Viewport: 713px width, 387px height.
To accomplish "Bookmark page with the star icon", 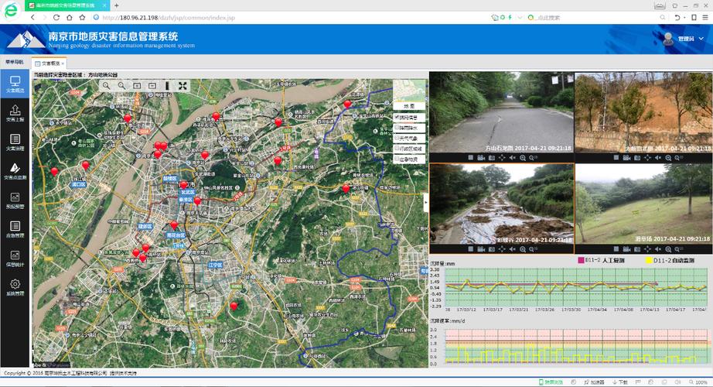I will 82,17.
